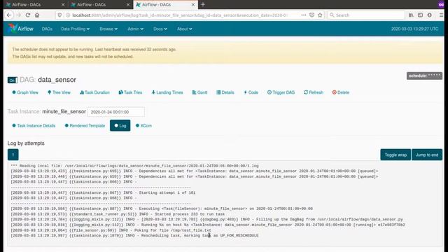Open browser home page icon
This screenshot has height=252, width=448.
tap(37, 15)
